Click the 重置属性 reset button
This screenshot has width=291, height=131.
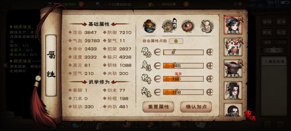(158, 107)
